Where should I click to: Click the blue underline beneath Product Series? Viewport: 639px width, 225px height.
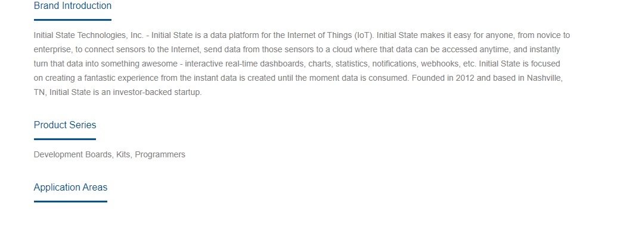(65, 139)
